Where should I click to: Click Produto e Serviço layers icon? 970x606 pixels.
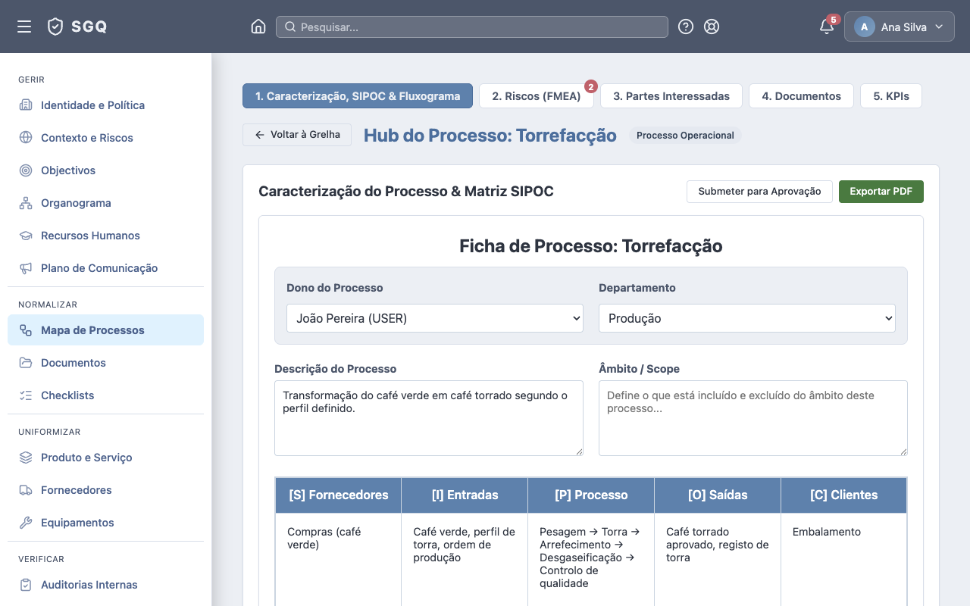point(26,458)
